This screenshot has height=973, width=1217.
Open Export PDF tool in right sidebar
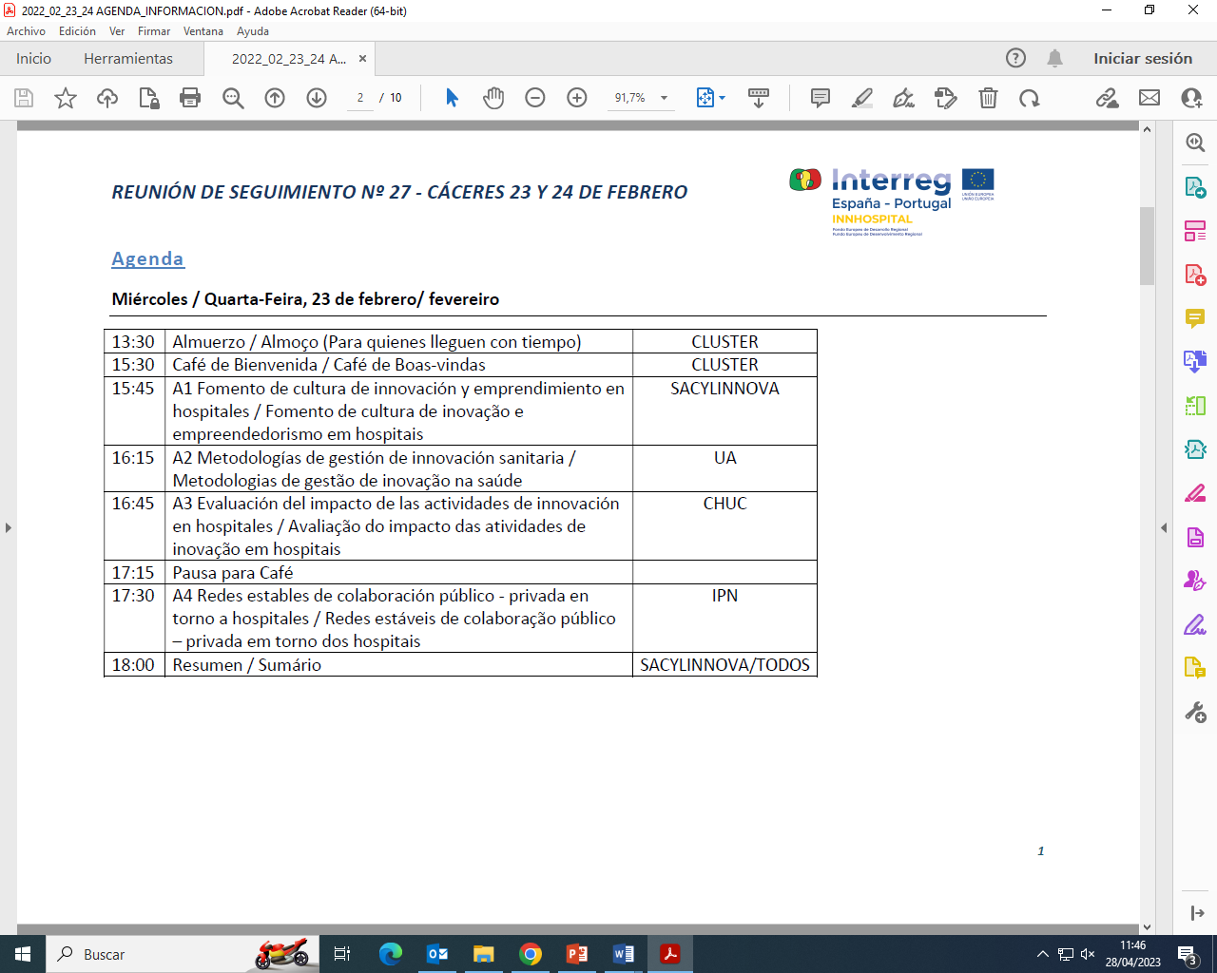coord(1195,186)
